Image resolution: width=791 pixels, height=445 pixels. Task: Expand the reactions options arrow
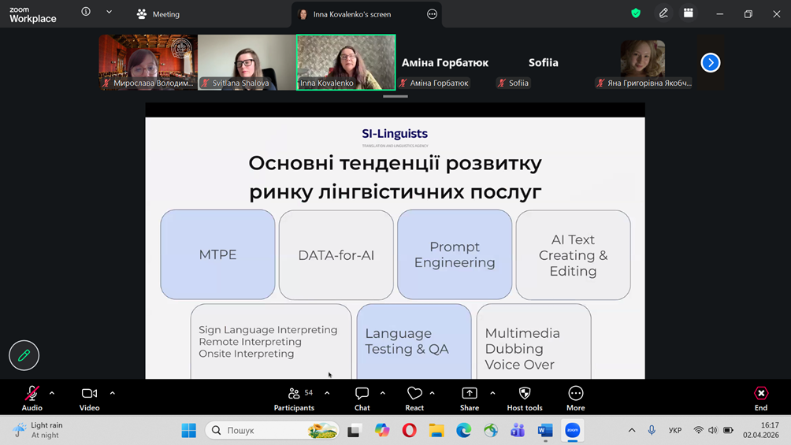coord(433,393)
